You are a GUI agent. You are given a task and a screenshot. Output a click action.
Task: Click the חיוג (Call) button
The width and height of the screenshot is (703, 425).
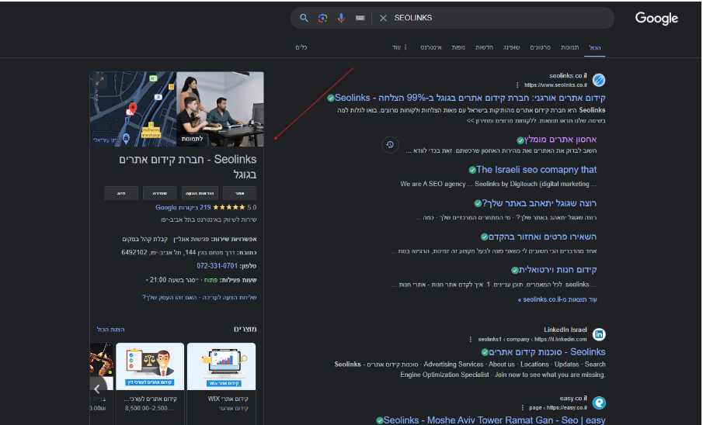tap(121, 193)
